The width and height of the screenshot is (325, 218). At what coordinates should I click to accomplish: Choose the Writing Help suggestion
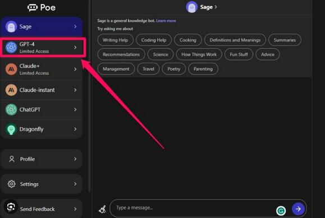[x=115, y=40]
